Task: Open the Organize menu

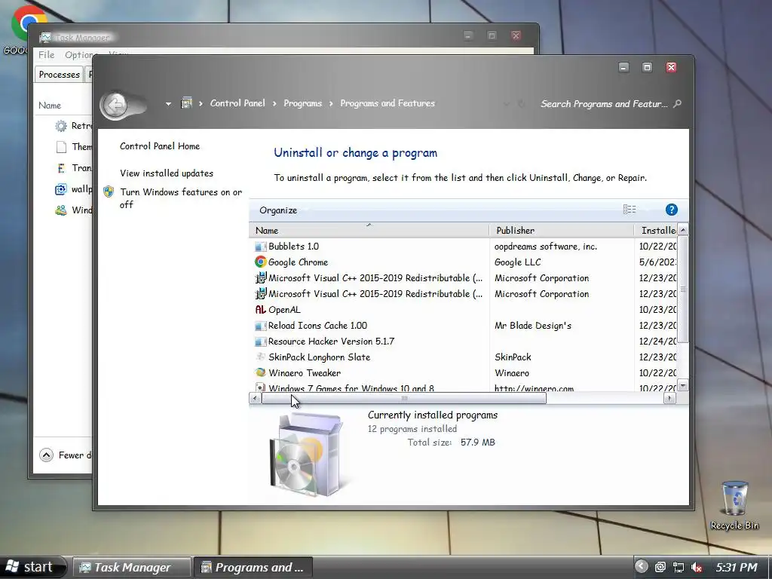Action: [278, 210]
